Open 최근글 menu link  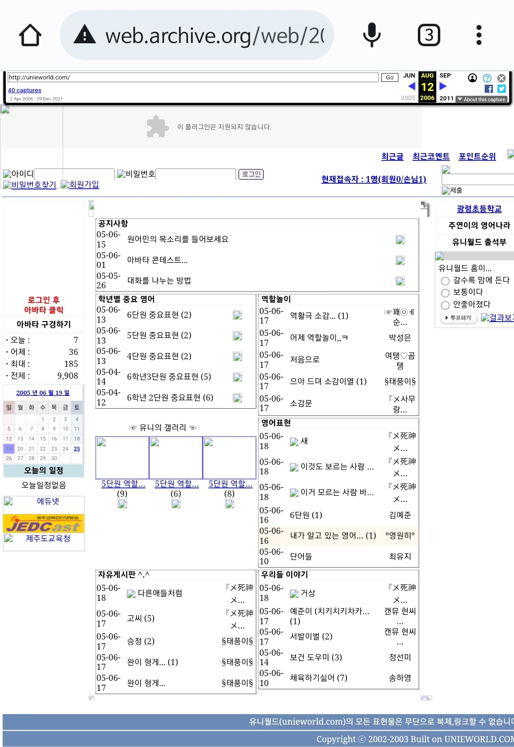392,156
